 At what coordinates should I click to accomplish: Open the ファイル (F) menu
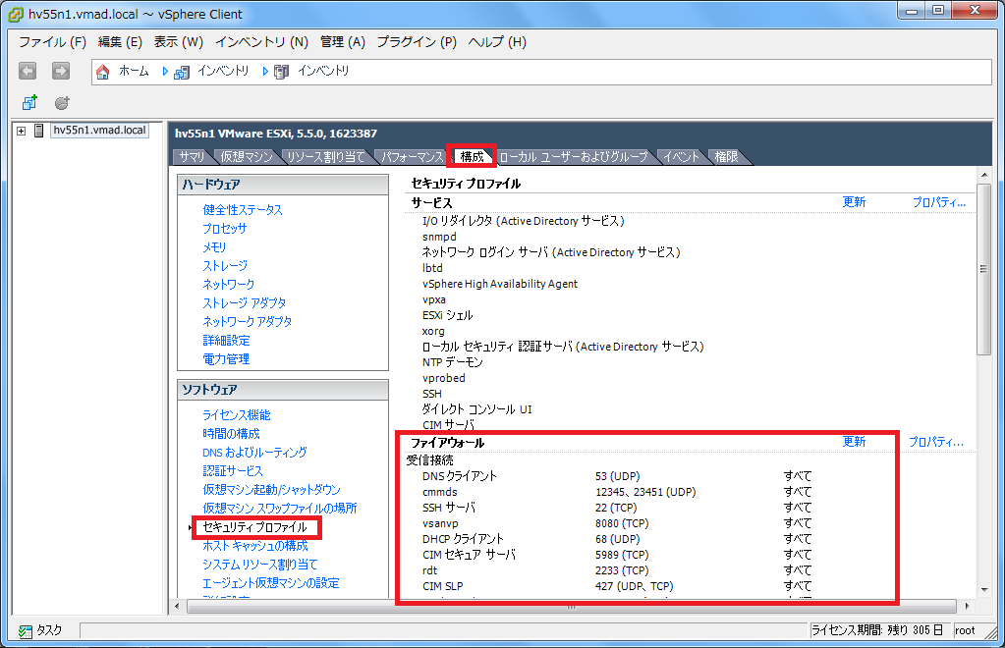coord(52,42)
